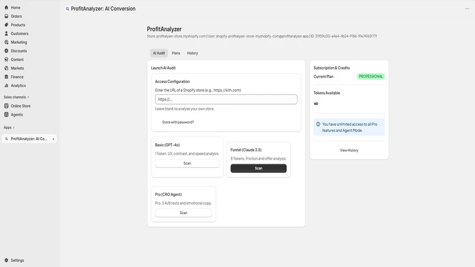This screenshot has width=475, height=267.
Task: Click the 'Access Configuration' label
Action: tap(172, 82)
